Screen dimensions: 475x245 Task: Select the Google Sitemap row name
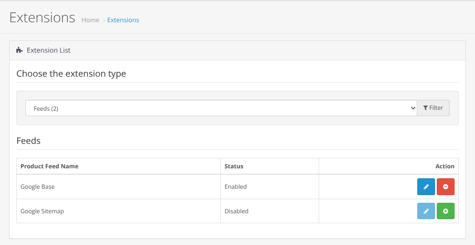pos(42,211)
